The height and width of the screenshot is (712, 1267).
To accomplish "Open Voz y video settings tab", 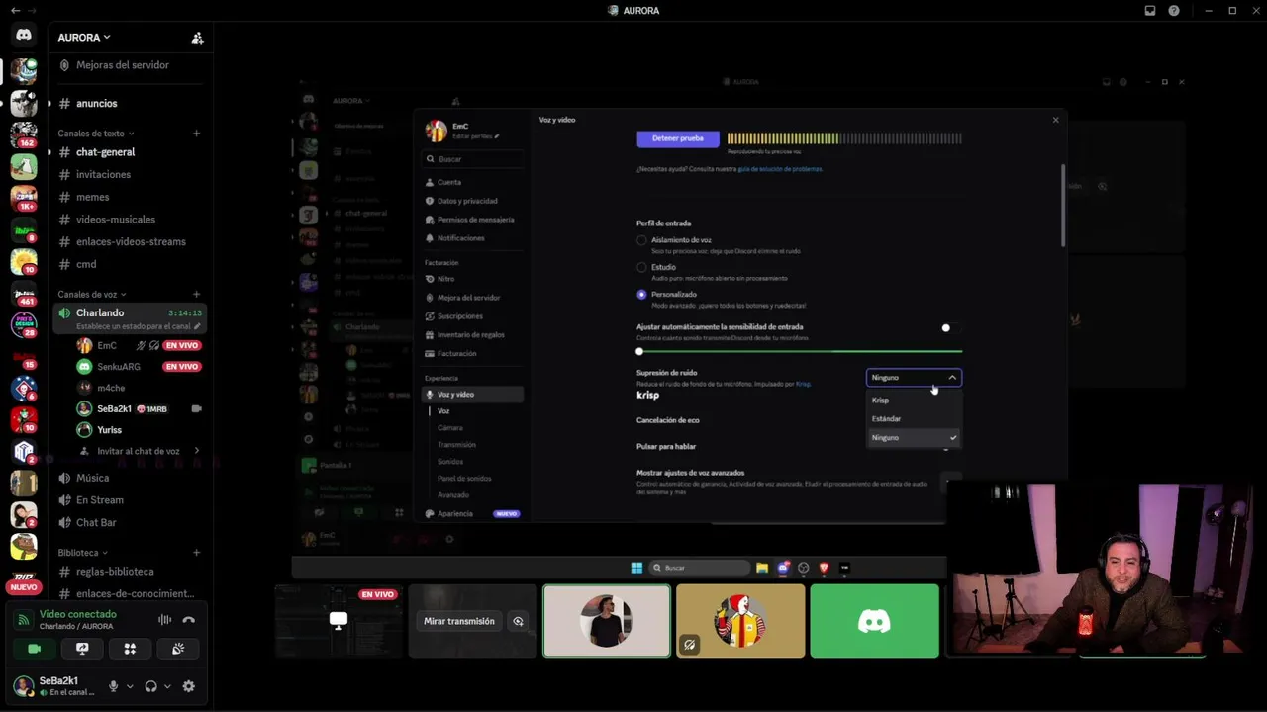I will click(472, 394).
